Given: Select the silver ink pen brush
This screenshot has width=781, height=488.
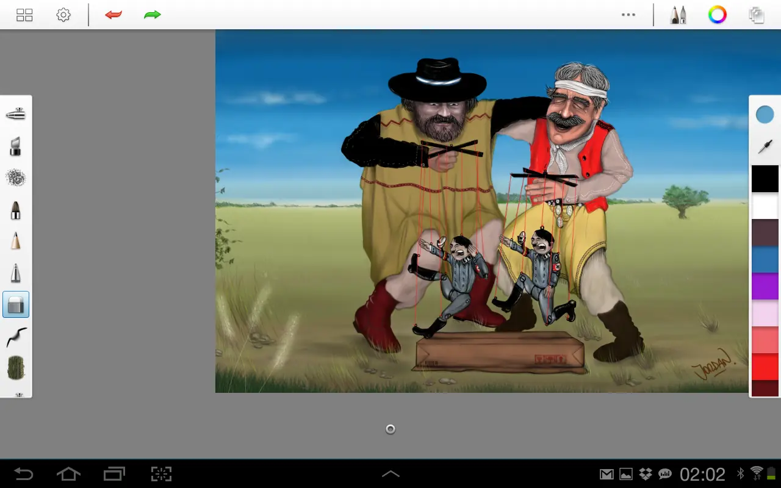Looking at the screenshot, I should pos(16,273).
